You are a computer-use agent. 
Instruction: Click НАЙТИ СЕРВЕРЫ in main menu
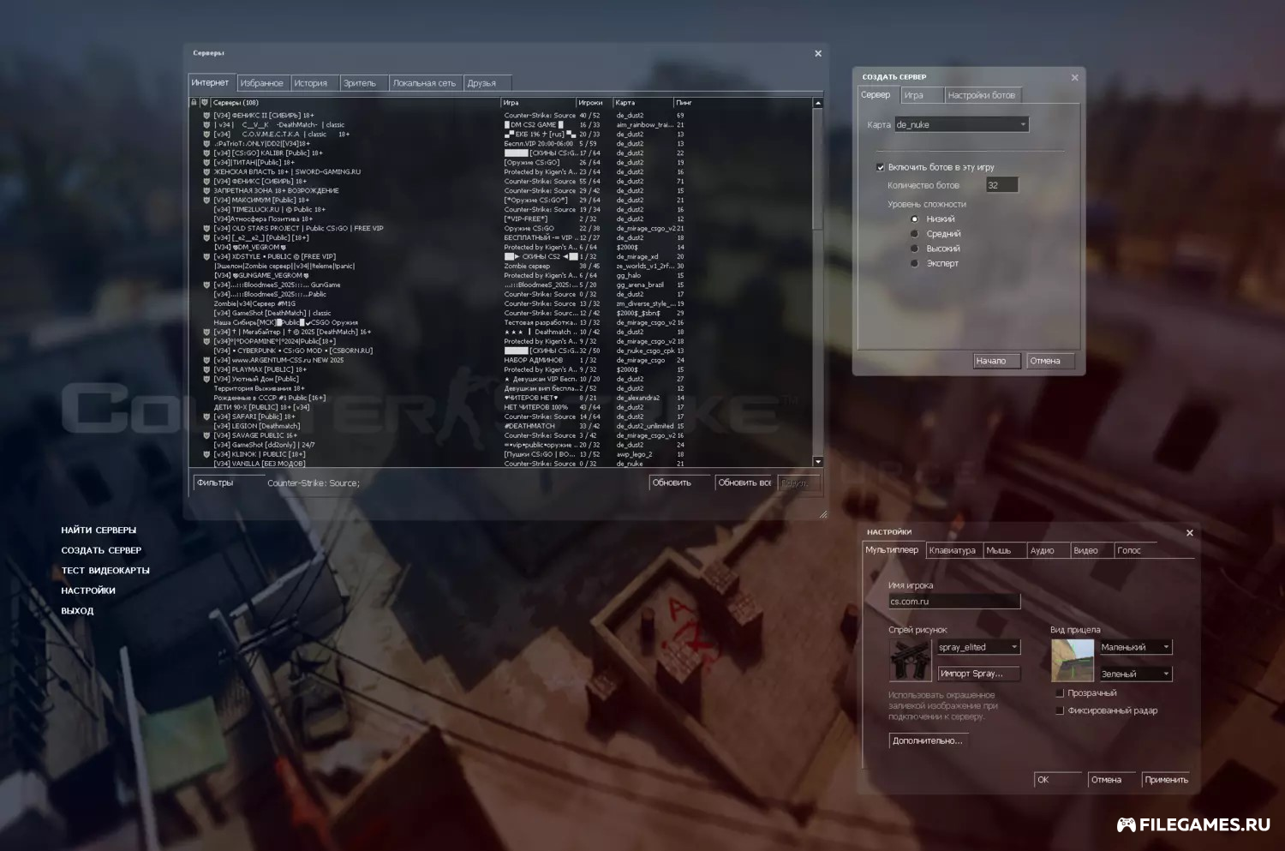pos(99,530)
